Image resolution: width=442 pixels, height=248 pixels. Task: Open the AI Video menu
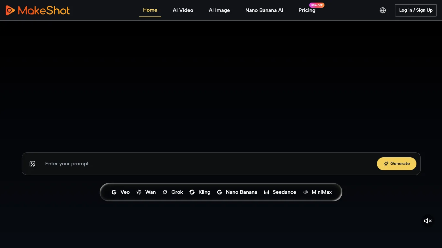click(x=183, y=10)
